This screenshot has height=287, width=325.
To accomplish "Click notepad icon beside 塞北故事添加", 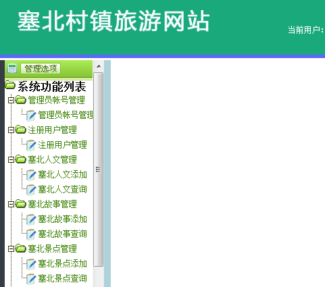I will point(31,219).
